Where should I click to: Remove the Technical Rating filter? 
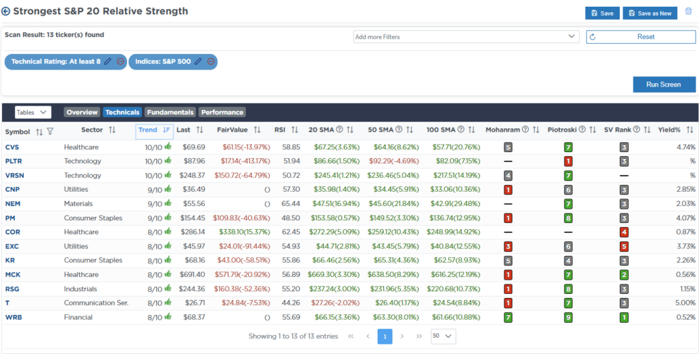point(120,61)
